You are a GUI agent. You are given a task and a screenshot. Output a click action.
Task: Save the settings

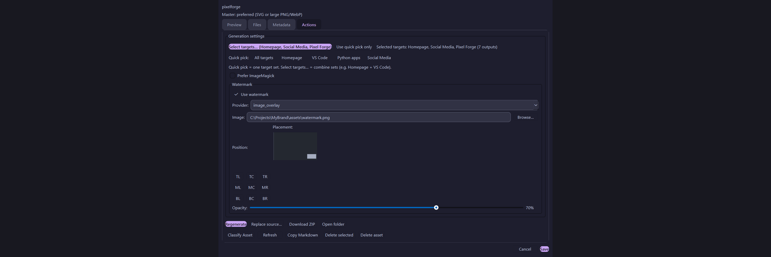[545, 249]
